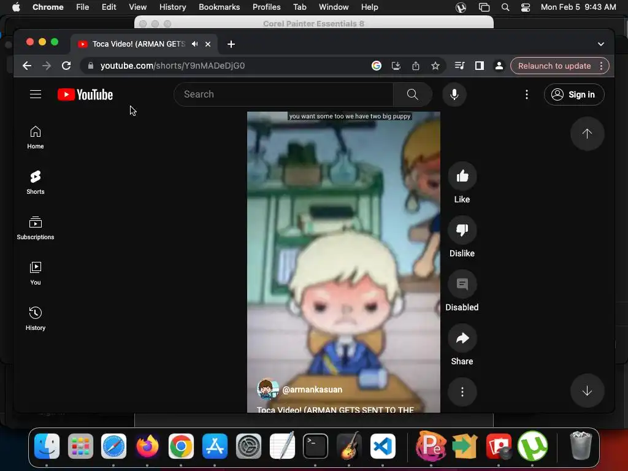Open uTorrent from the Dock
Viewport: 628px width, 471px height.
(532, 446)
